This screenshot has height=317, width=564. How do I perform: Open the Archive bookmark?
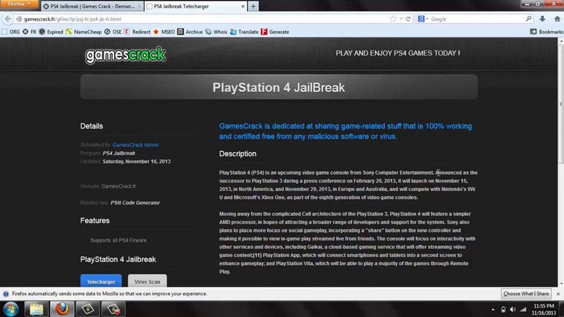click(190, 32)
